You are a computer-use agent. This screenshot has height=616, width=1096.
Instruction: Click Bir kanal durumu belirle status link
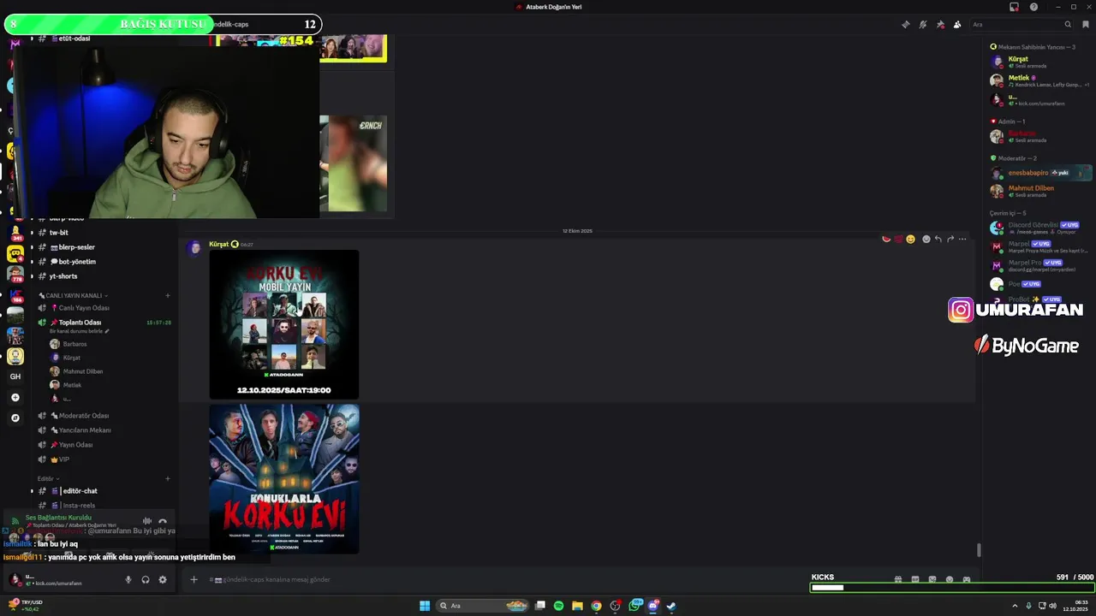point(79,331)
